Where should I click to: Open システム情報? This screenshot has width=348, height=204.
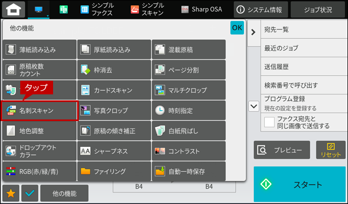click(261, 9)
